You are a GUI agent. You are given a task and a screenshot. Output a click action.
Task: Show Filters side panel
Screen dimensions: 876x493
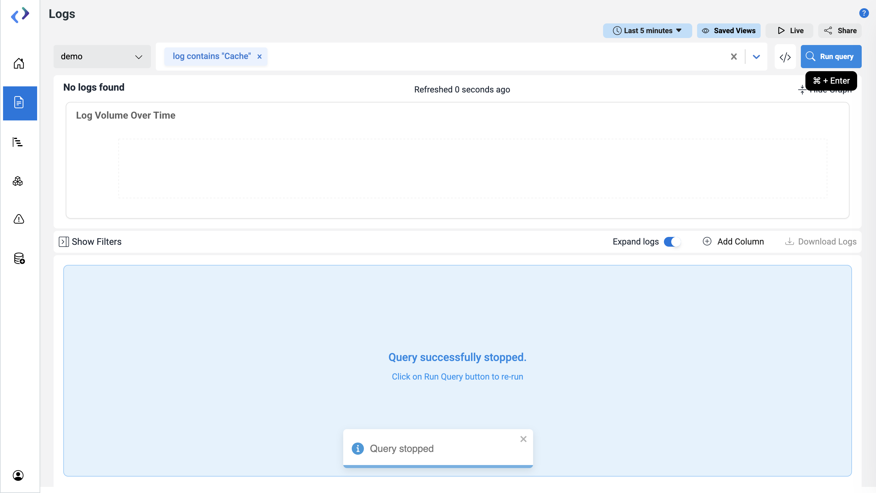point(90,241)
